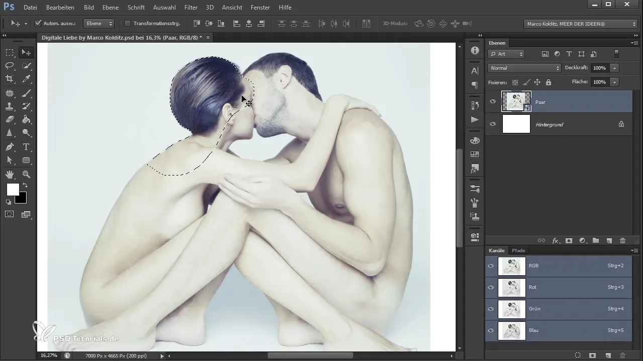Screen dimensions: 643x361
Task: Open the Filter menu
Action: click(191, 8)
